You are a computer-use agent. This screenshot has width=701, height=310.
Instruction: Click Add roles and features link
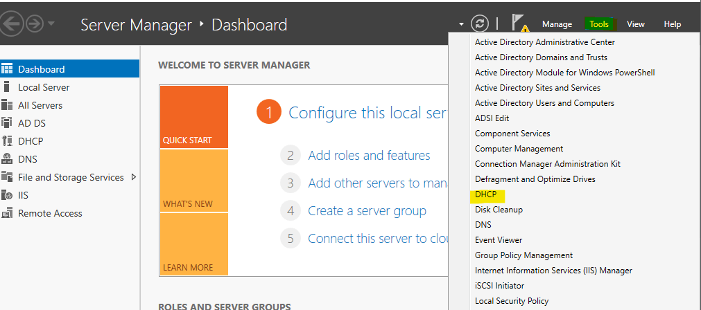click(369, 156)
